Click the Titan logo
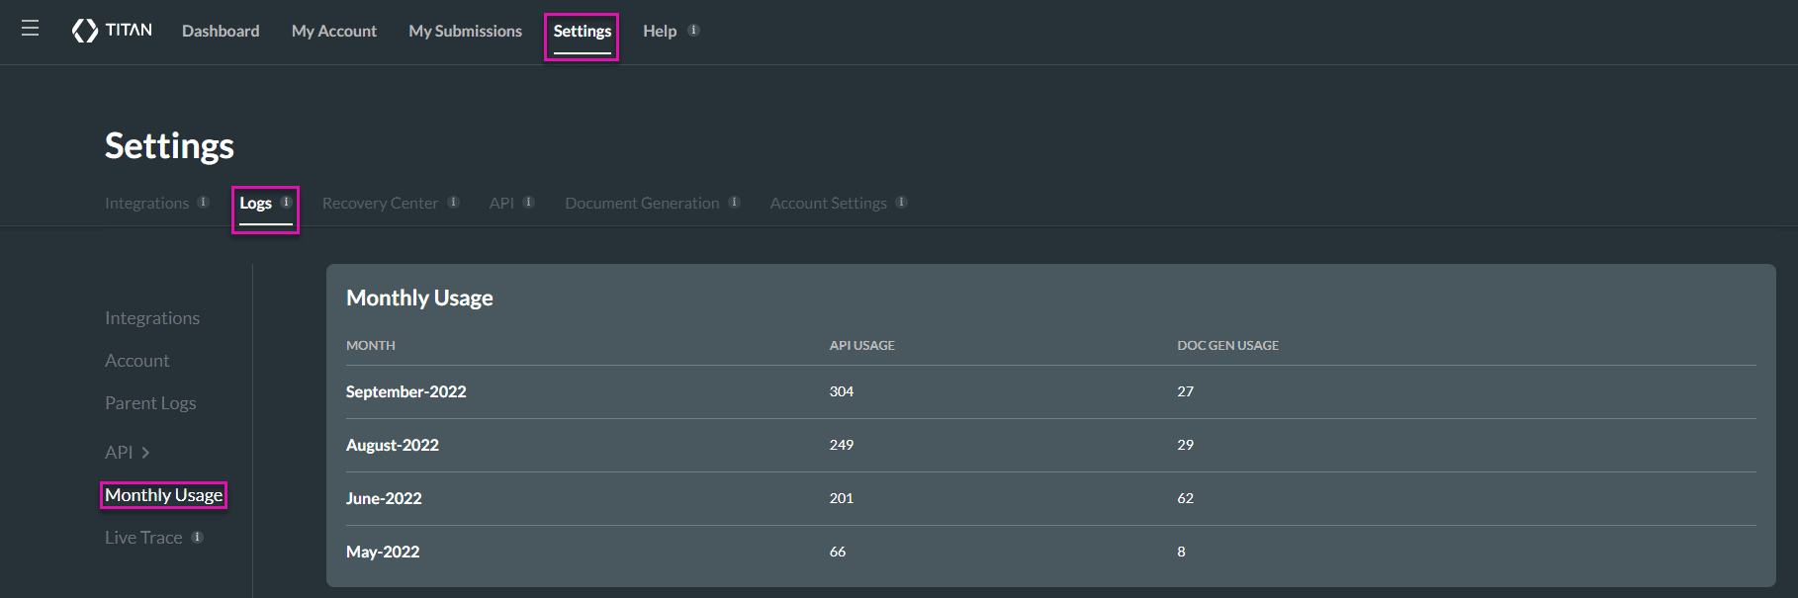This screenshot has width=1798, height=598. tap(112, 31)
